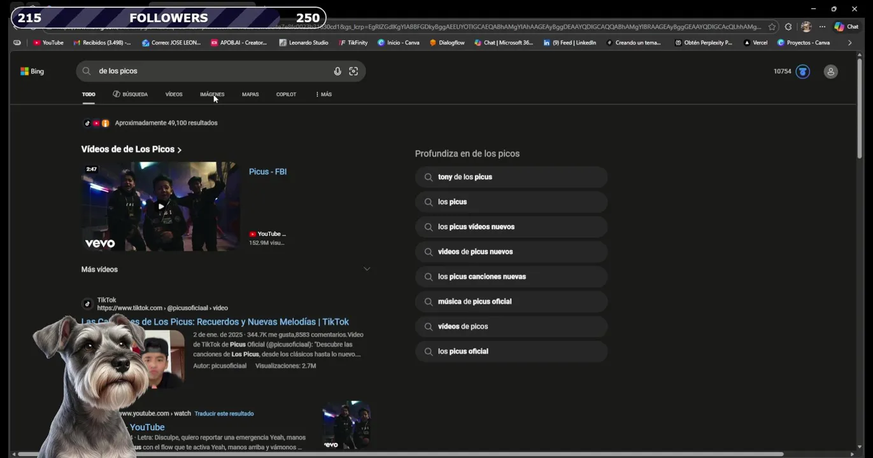Click the microphone voice search icon

coord(337,71)
